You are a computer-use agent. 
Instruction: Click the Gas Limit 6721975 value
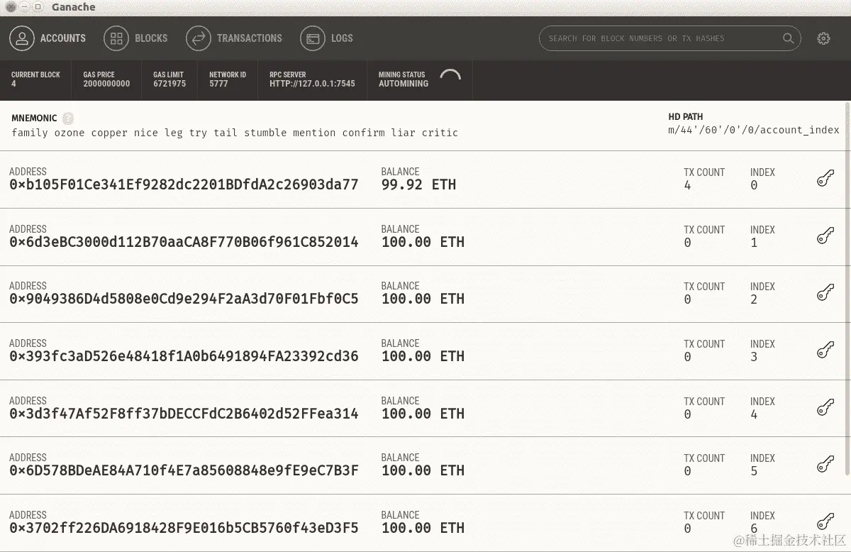tap(169, 84)
